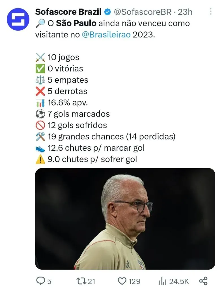Click the soccer ball emoji beside gols marcados
This screenshot has height=290, width=222.
point(40,114)
